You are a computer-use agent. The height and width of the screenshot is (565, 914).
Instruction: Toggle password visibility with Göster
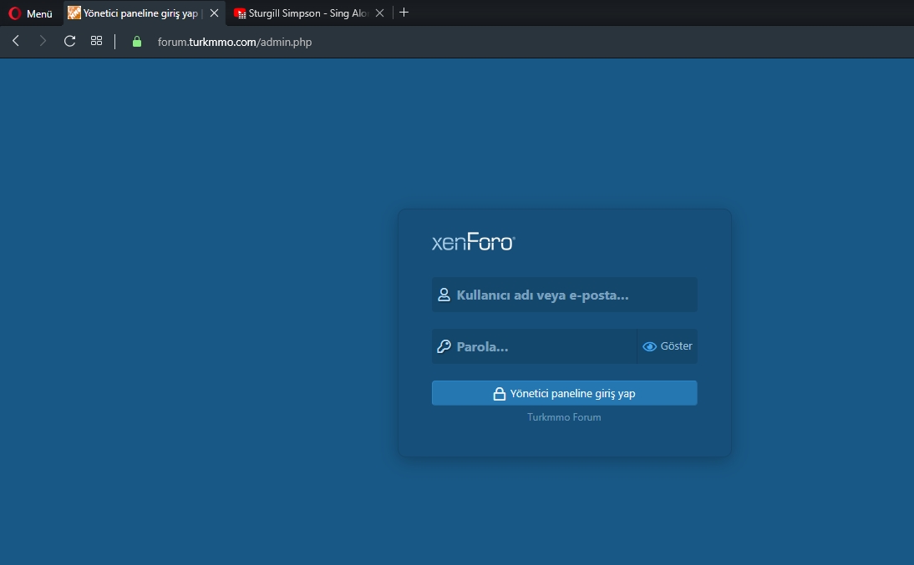pyautogui.click(x=668, y=346)
